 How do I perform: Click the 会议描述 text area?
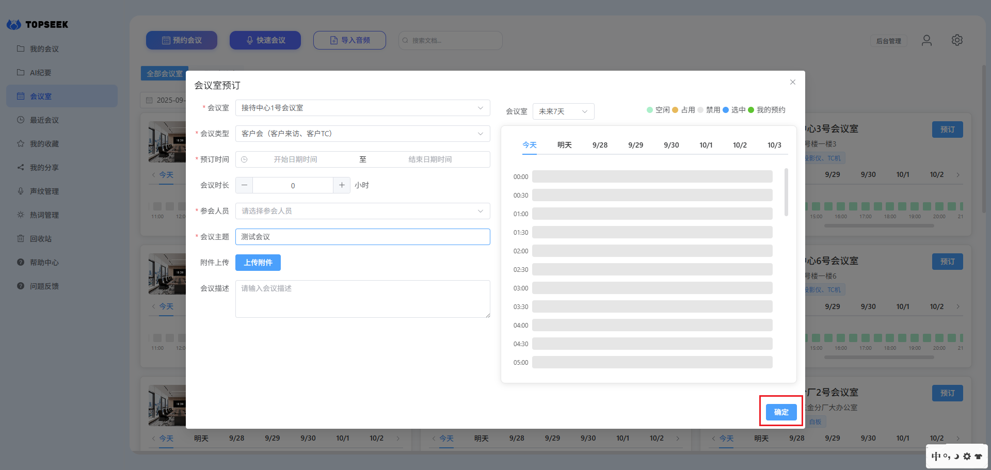(x=362, y=299)
